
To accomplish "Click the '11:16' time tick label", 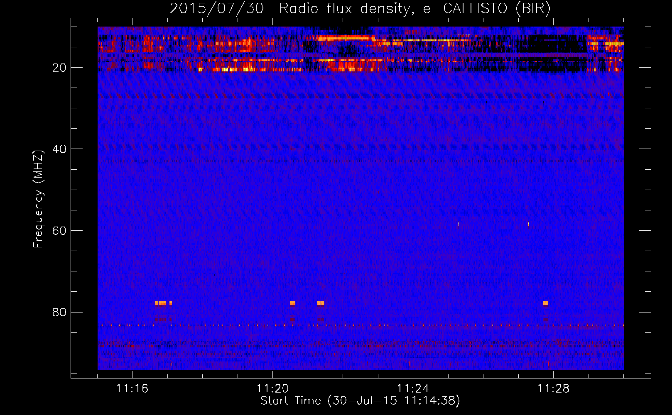I will [x=132, y=389].
